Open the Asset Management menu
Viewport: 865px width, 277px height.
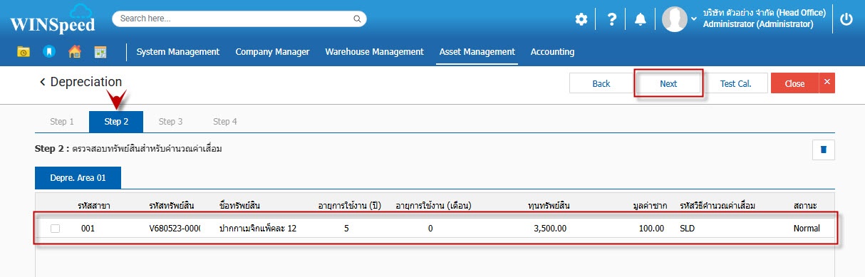477,52
